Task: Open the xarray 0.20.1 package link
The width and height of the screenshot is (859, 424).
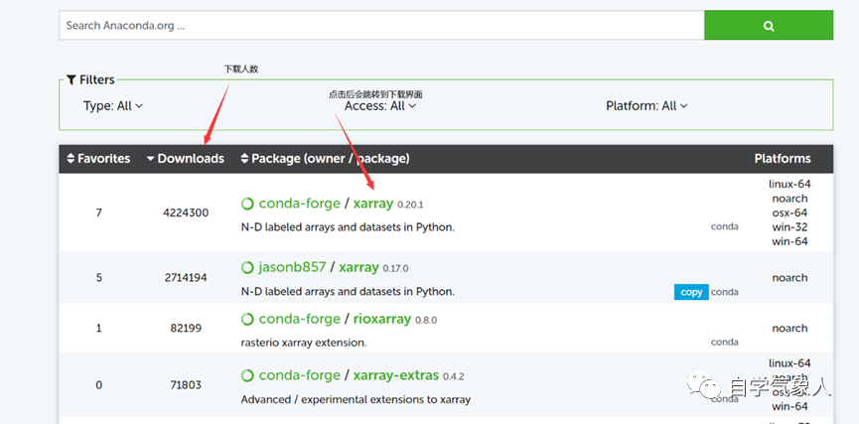Action: click(373, 204)
